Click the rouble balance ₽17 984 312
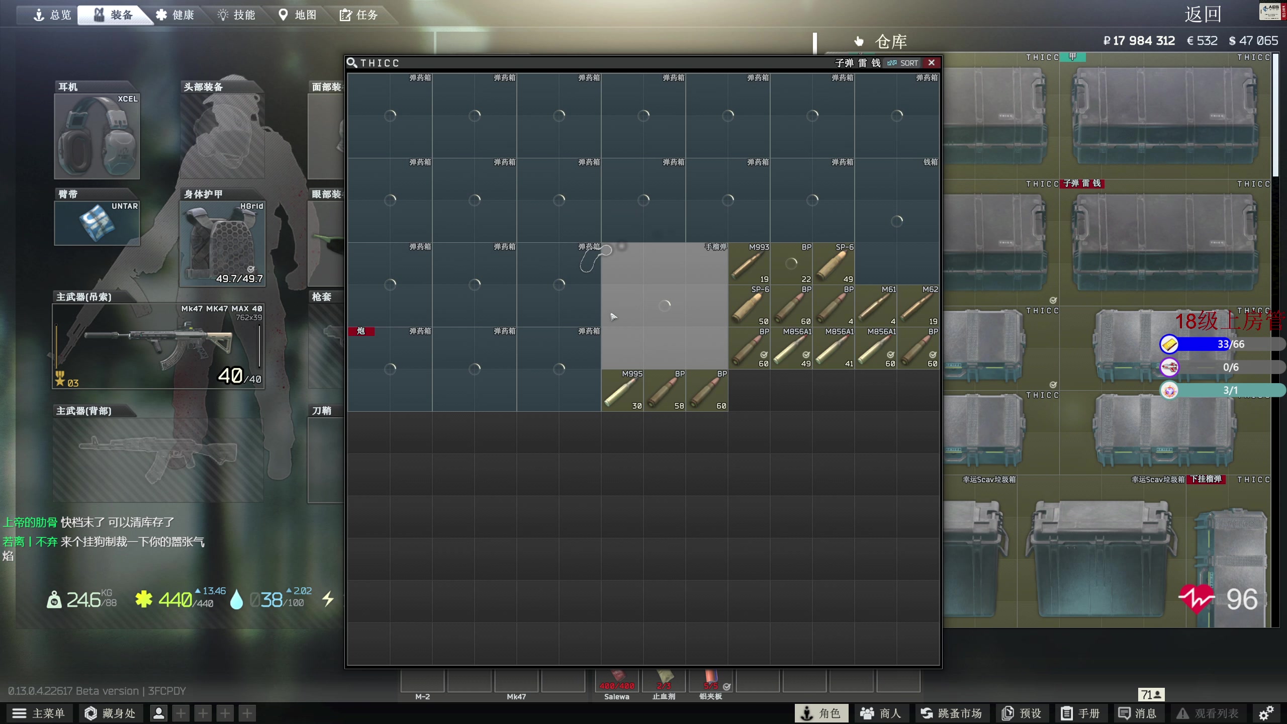The width and height of the screenshot is (1287, 724). pos(1139,41)
